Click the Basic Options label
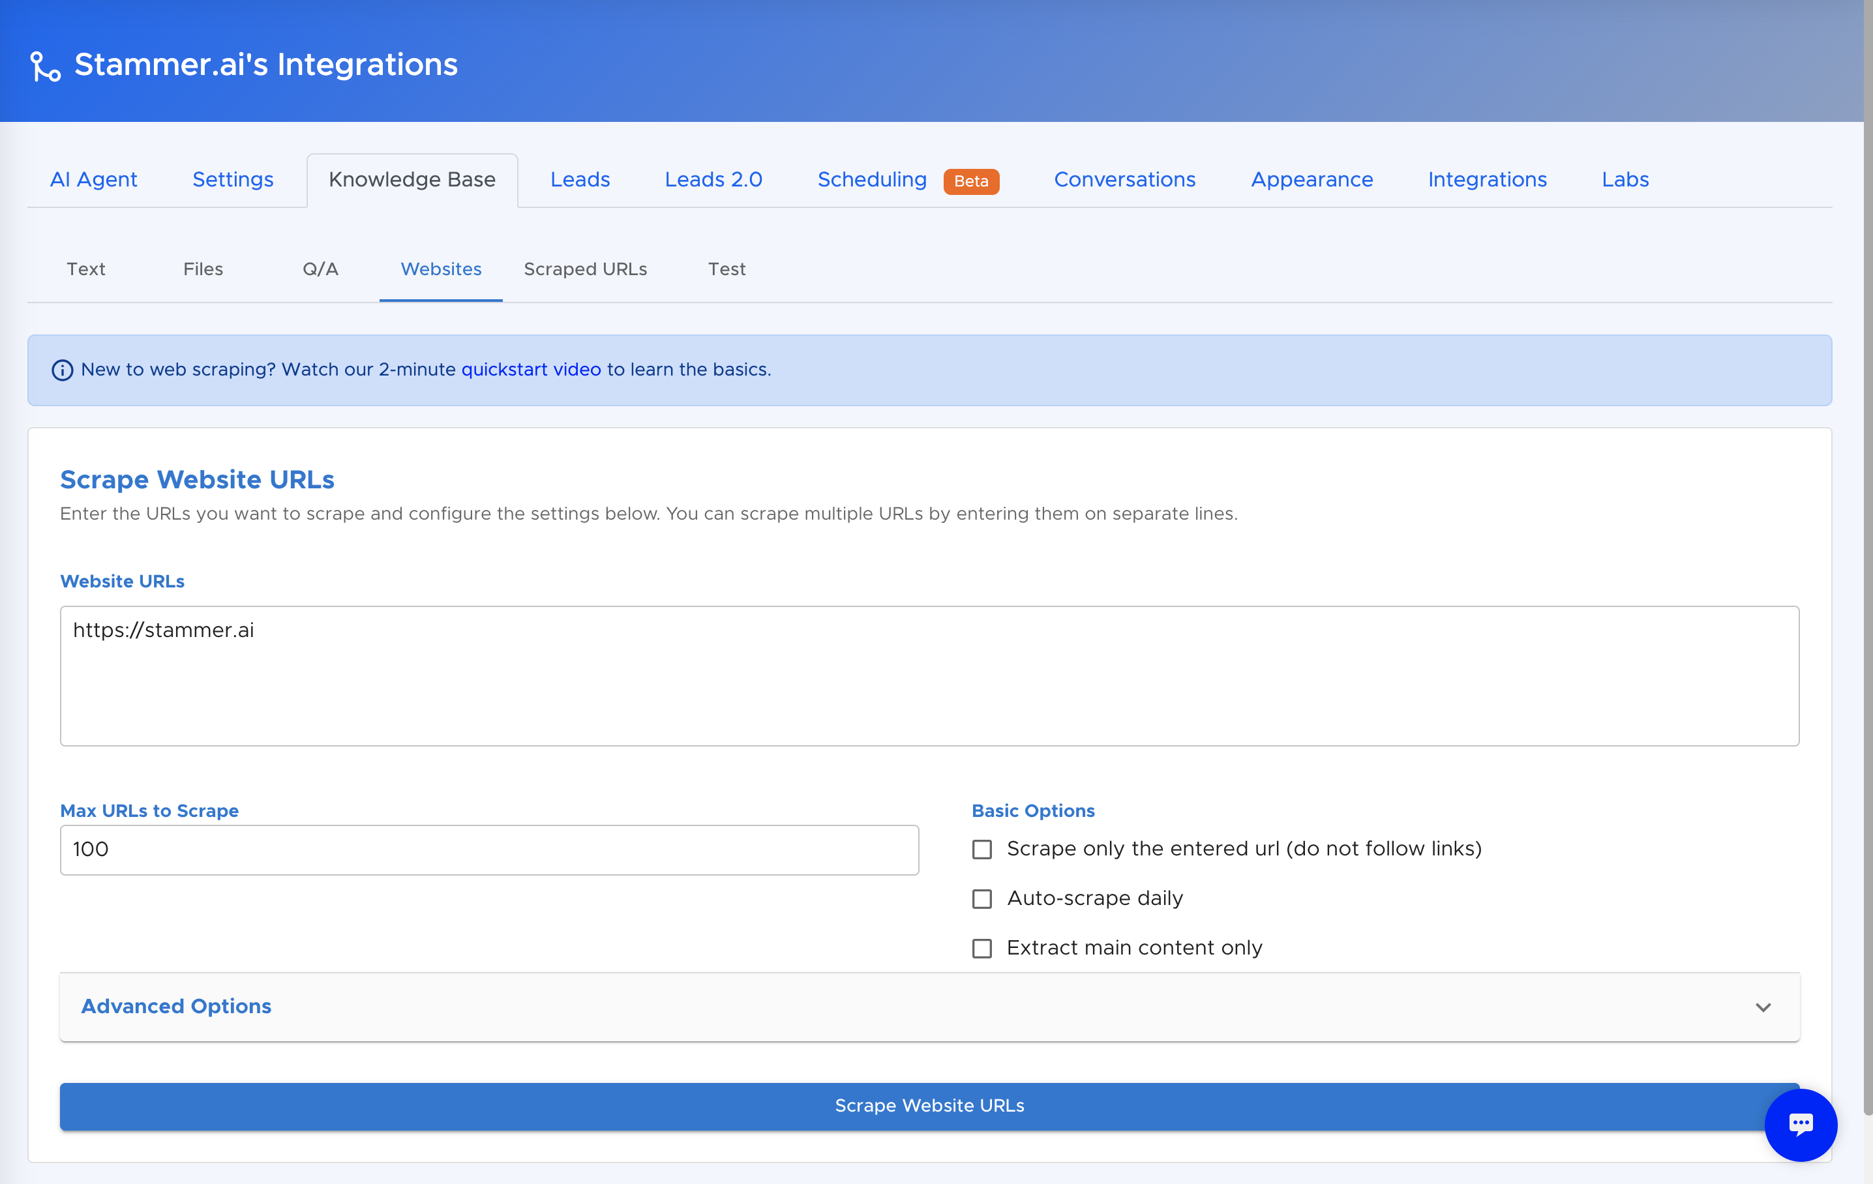1873x1184 pixels. (1033, 811)
